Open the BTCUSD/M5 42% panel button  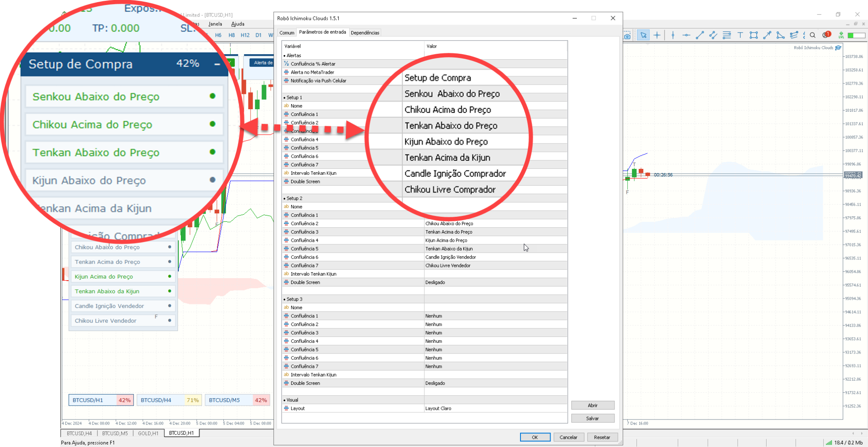[237, 400]
